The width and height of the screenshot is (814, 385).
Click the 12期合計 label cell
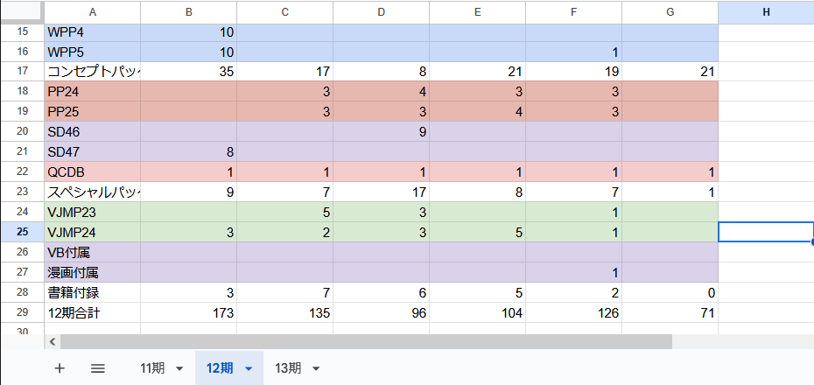[x=92, y=312]
